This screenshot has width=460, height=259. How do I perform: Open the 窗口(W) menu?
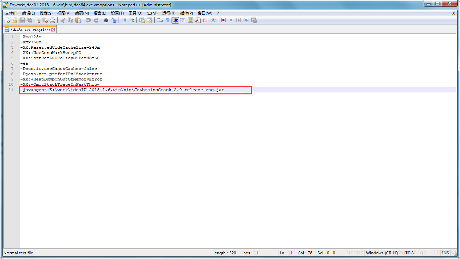coord(205,13)
